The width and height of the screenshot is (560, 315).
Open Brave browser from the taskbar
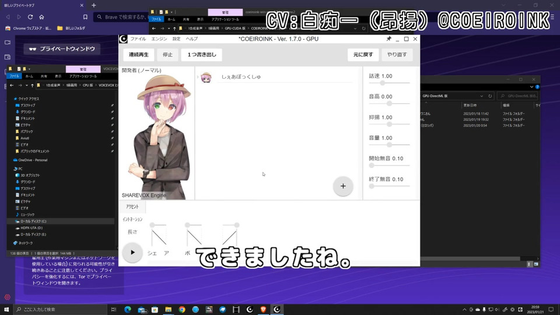(263, 309)
